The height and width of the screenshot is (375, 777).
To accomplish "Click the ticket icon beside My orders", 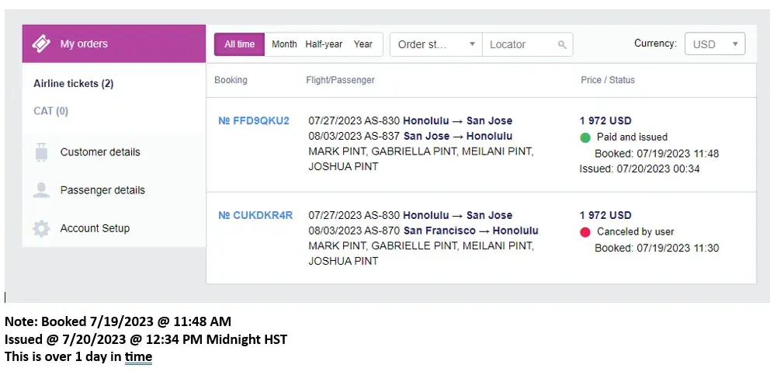I will point(41,44).
